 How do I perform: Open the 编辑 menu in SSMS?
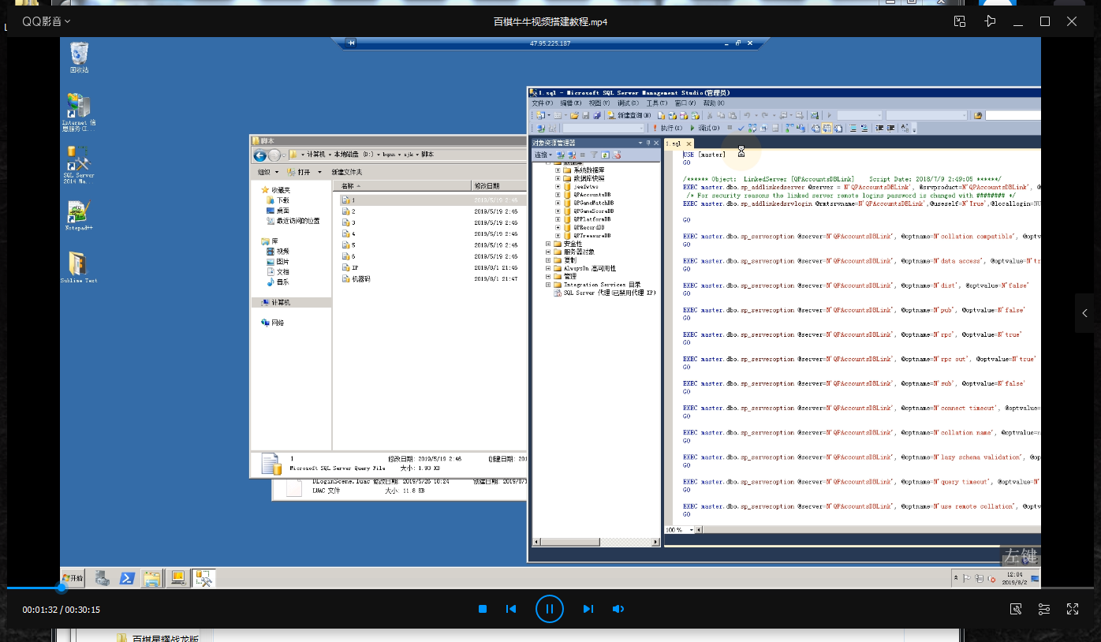571,103
